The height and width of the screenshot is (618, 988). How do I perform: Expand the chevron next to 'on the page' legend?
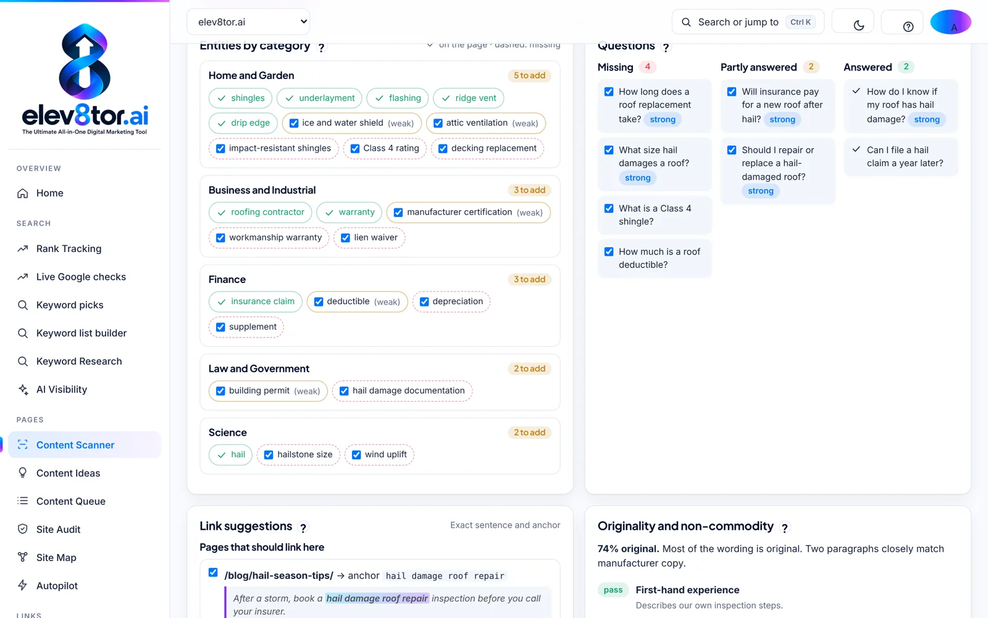pyautogui.click(x=430, y=44)
